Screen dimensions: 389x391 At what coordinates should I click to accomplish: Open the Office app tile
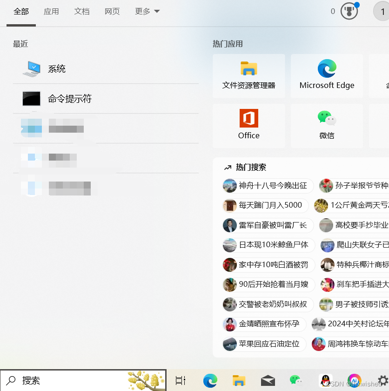(x=248, y=126)
